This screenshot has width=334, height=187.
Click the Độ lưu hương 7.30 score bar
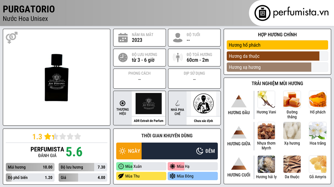pos(83,167)
